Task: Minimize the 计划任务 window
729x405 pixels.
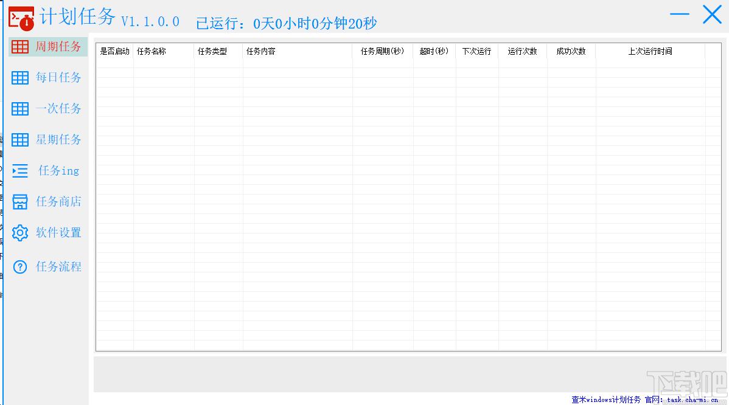Action: click(679, 15)
